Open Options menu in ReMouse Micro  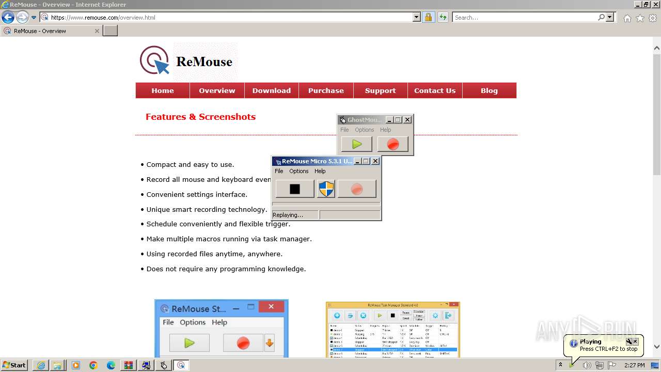point(298,171)
